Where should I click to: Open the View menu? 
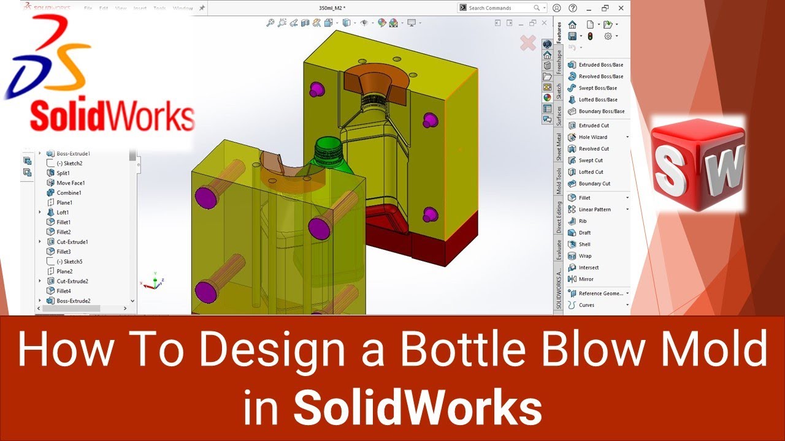point(121,9)
